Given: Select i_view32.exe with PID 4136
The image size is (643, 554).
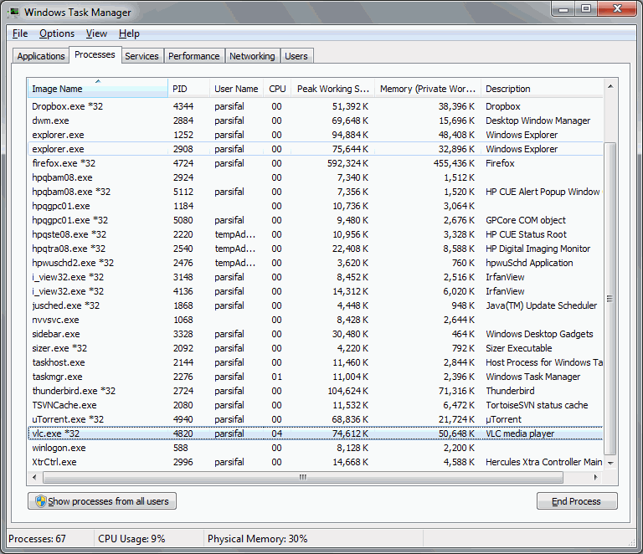Looking at the screenshot, I should (316, 291).
